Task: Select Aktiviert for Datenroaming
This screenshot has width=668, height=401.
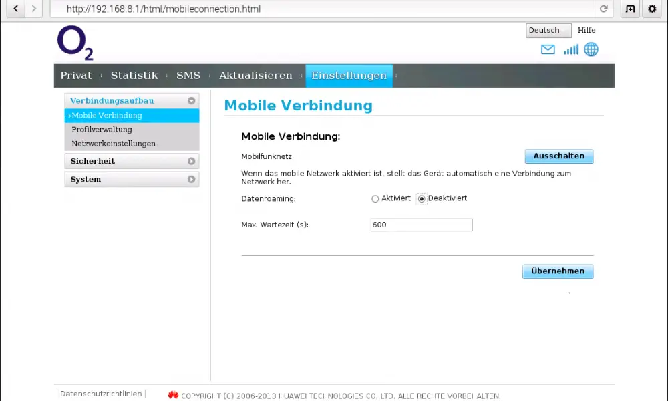Action: click(375, 199)
